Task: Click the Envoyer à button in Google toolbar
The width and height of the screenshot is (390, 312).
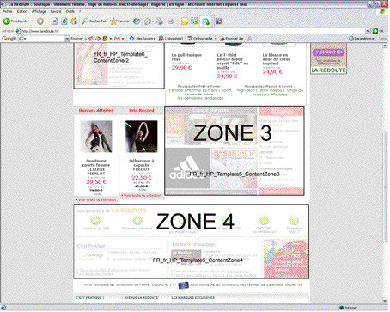Action: click(x=231, y=39)
